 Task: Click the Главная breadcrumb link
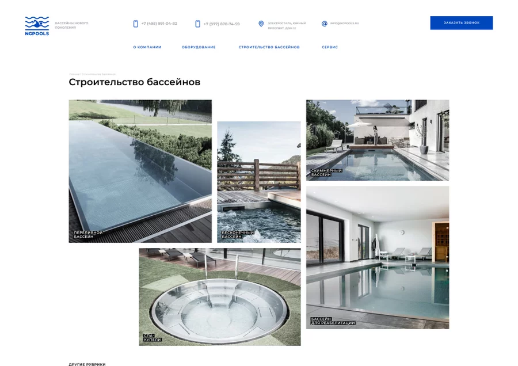coord(74,74)
